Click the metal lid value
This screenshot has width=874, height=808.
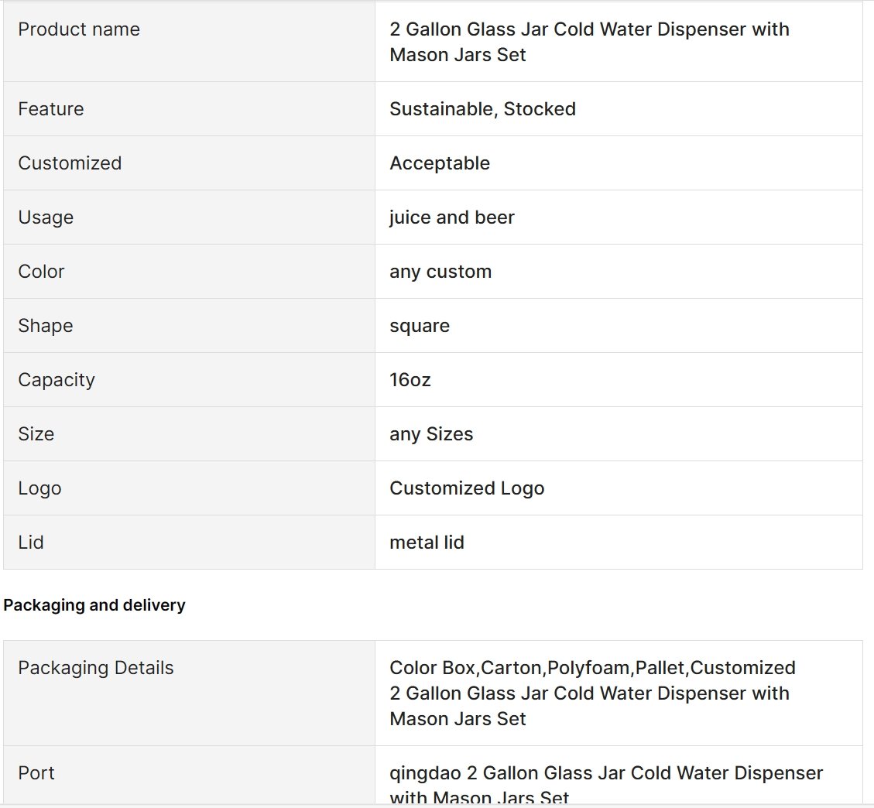(x=427, y=543)
